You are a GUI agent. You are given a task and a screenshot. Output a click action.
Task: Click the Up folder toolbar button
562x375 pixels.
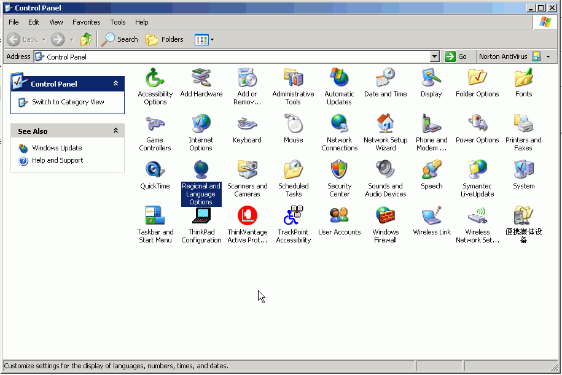pyautogui.click(x=86, y=39)
